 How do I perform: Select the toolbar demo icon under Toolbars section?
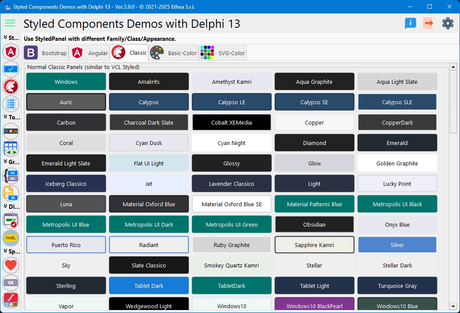pyautogui.click(x=11, y=131)
